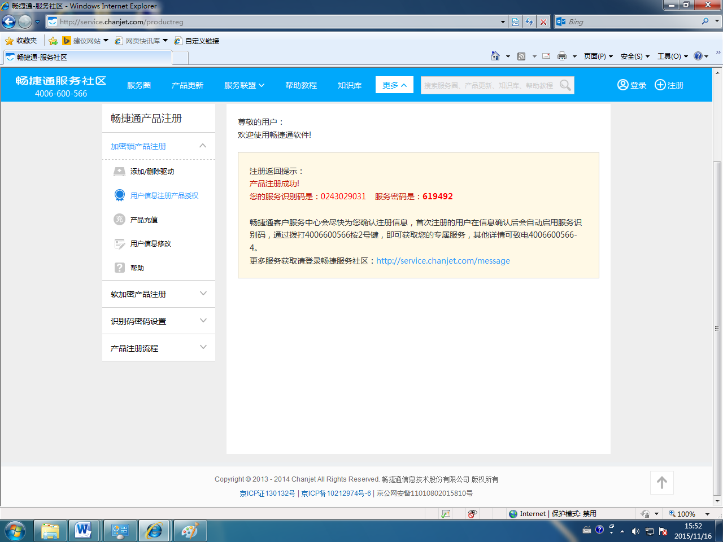This screenshot has width=723, height=542.
Task: Open the 安全(S) menu dropdown
Action: point(635,56)
